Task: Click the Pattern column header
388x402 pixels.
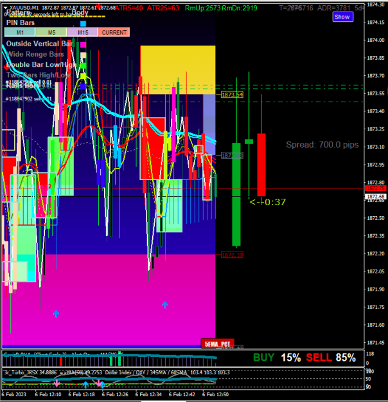Action: click(17, 12)
